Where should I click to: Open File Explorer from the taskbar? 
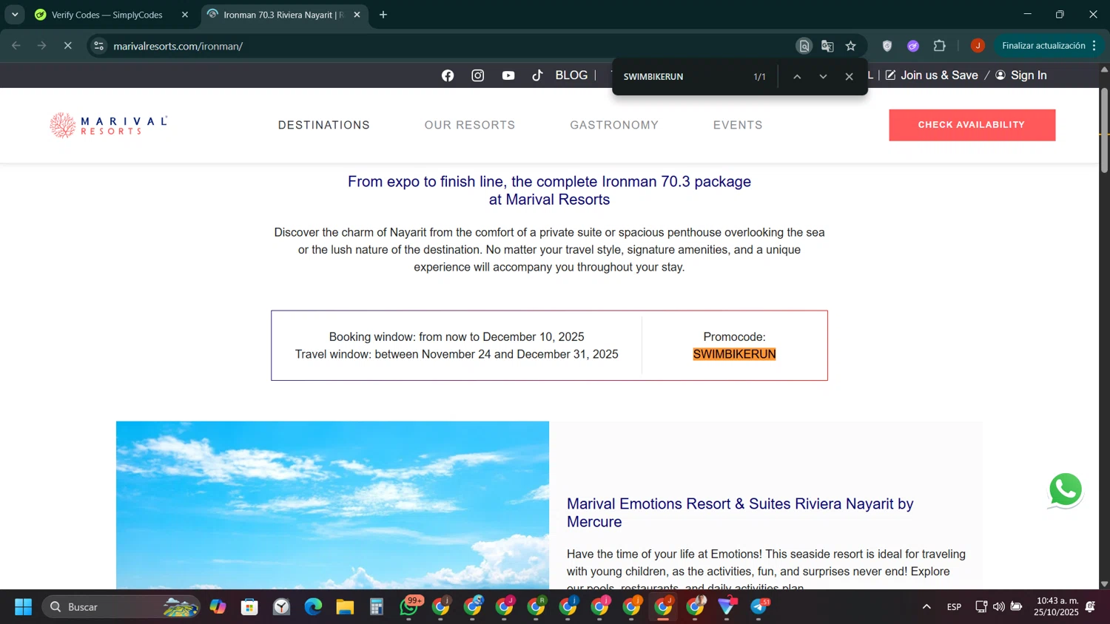coord(345,607)
